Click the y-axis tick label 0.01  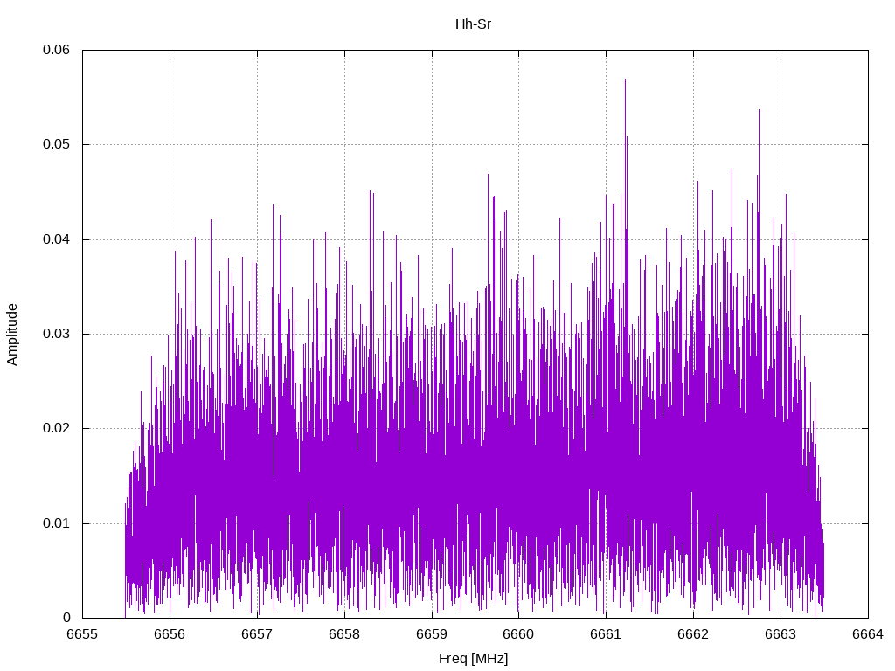click(x=56, y=523)
